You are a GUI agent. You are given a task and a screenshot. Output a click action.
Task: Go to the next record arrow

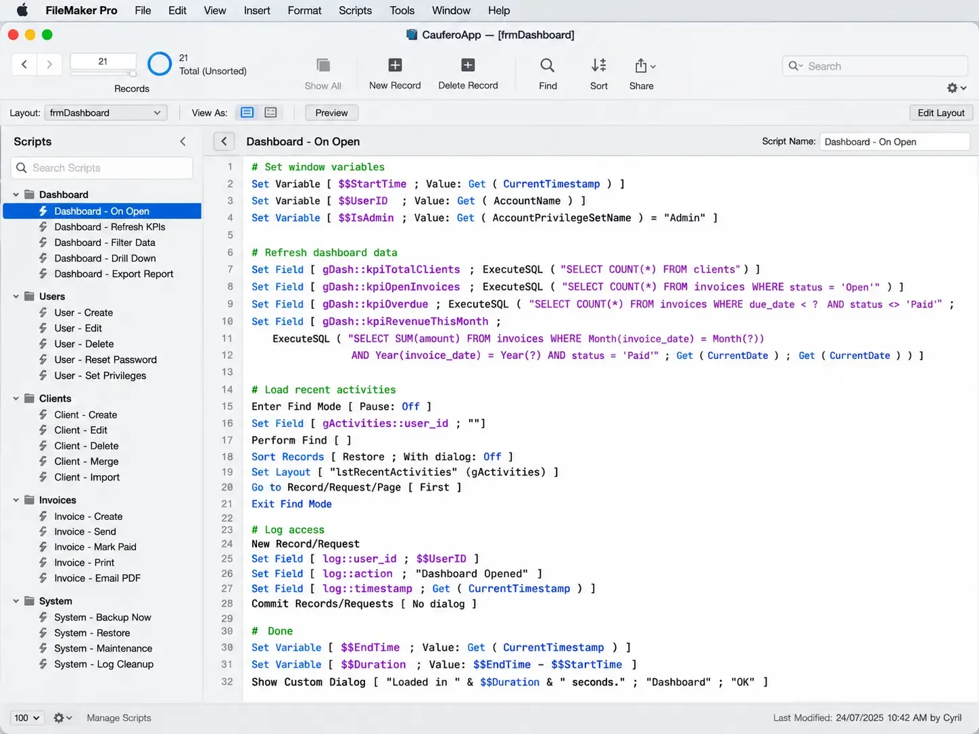click(49, 64)
